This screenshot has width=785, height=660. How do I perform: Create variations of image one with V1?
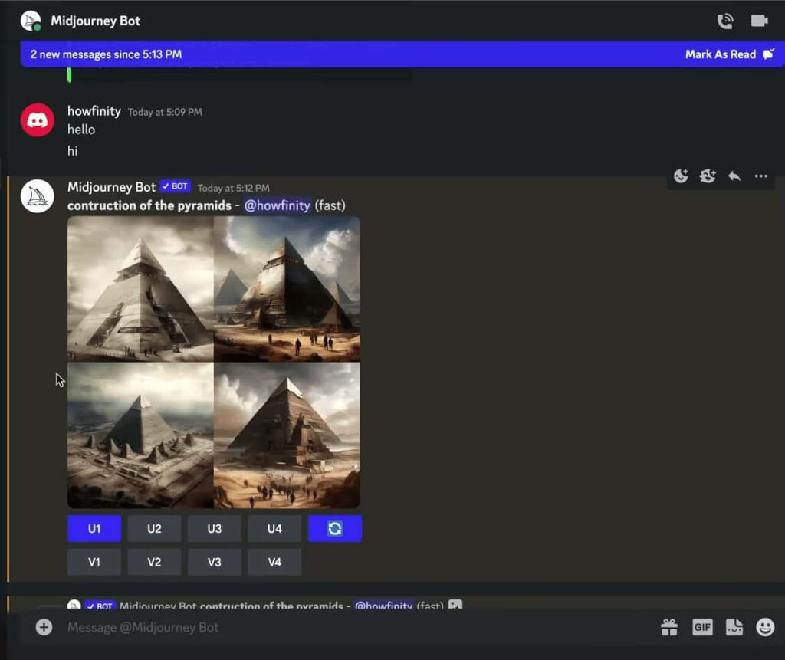tap(94, 563)
